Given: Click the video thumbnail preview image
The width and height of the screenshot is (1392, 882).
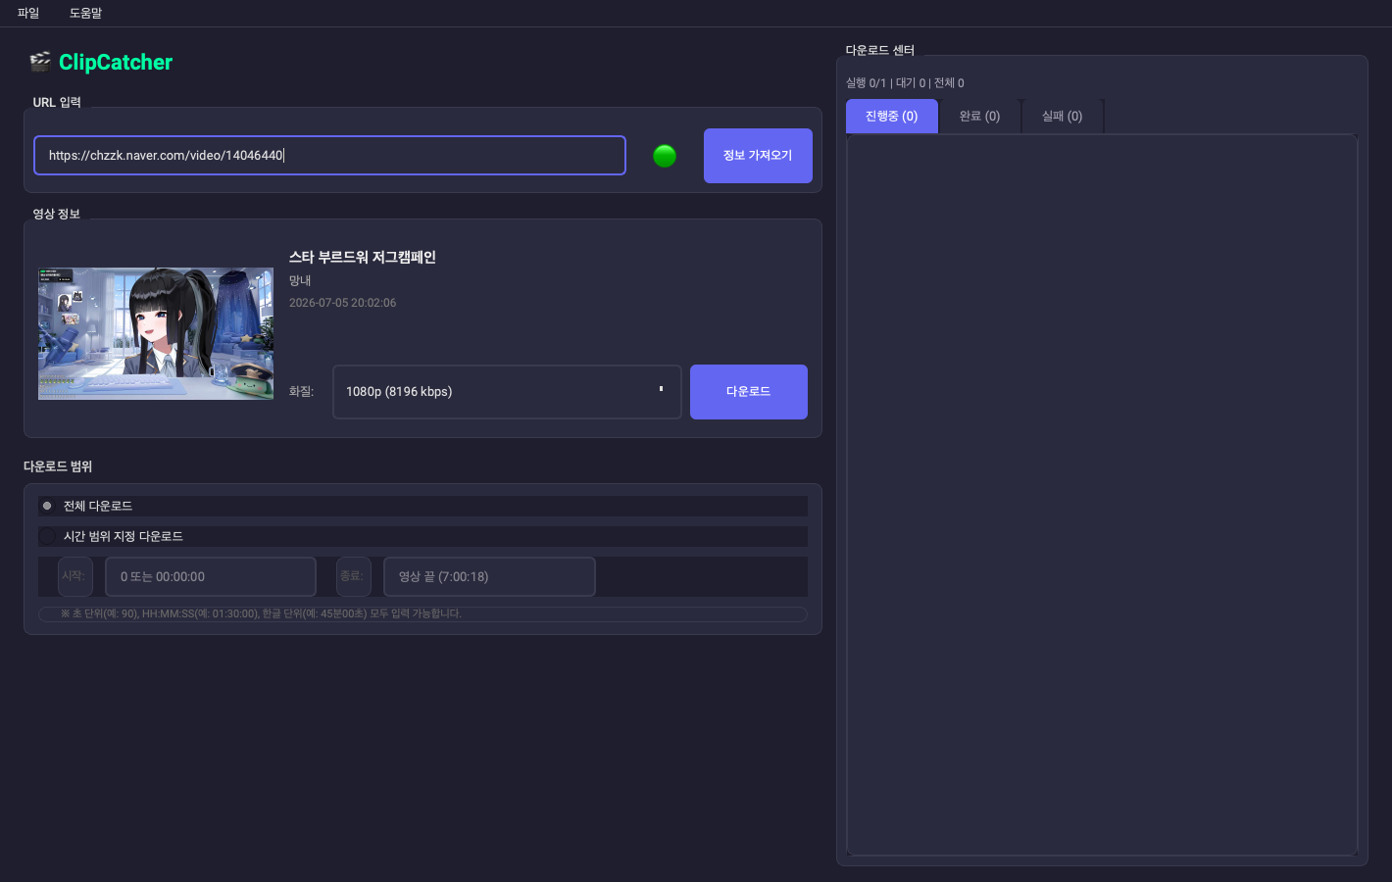Looking at the screenshot, I should (x=156, y=333).
